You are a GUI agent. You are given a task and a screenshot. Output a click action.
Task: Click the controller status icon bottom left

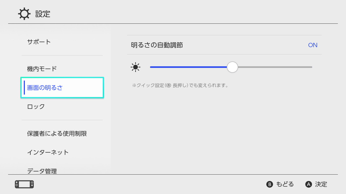click(24, 184)
